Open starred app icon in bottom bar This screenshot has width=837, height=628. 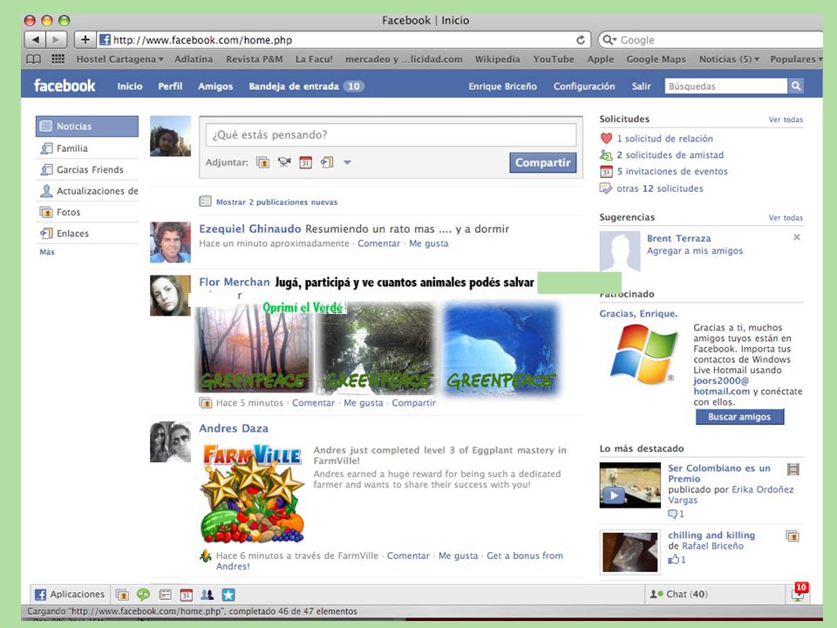[x=228, y=594]
